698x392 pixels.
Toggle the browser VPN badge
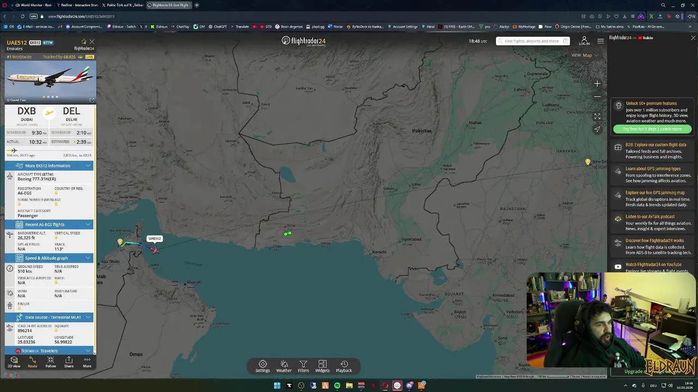pos(34,16)
